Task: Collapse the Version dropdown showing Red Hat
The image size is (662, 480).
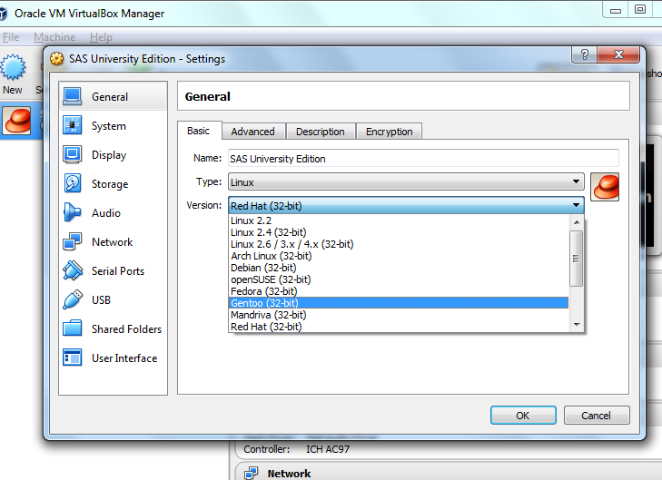Action: click(406, 205)
